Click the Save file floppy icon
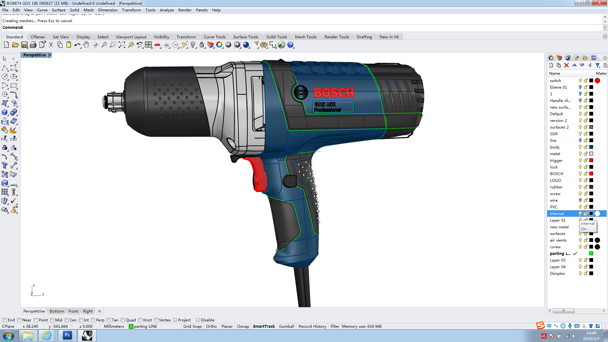608x342 pixels. pyautogui.click(x=24, y=45)
